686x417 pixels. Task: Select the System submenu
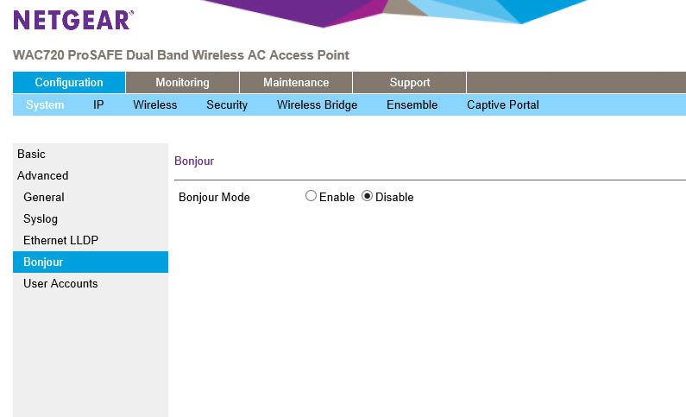pyautogui.click(x=45, y=105)
